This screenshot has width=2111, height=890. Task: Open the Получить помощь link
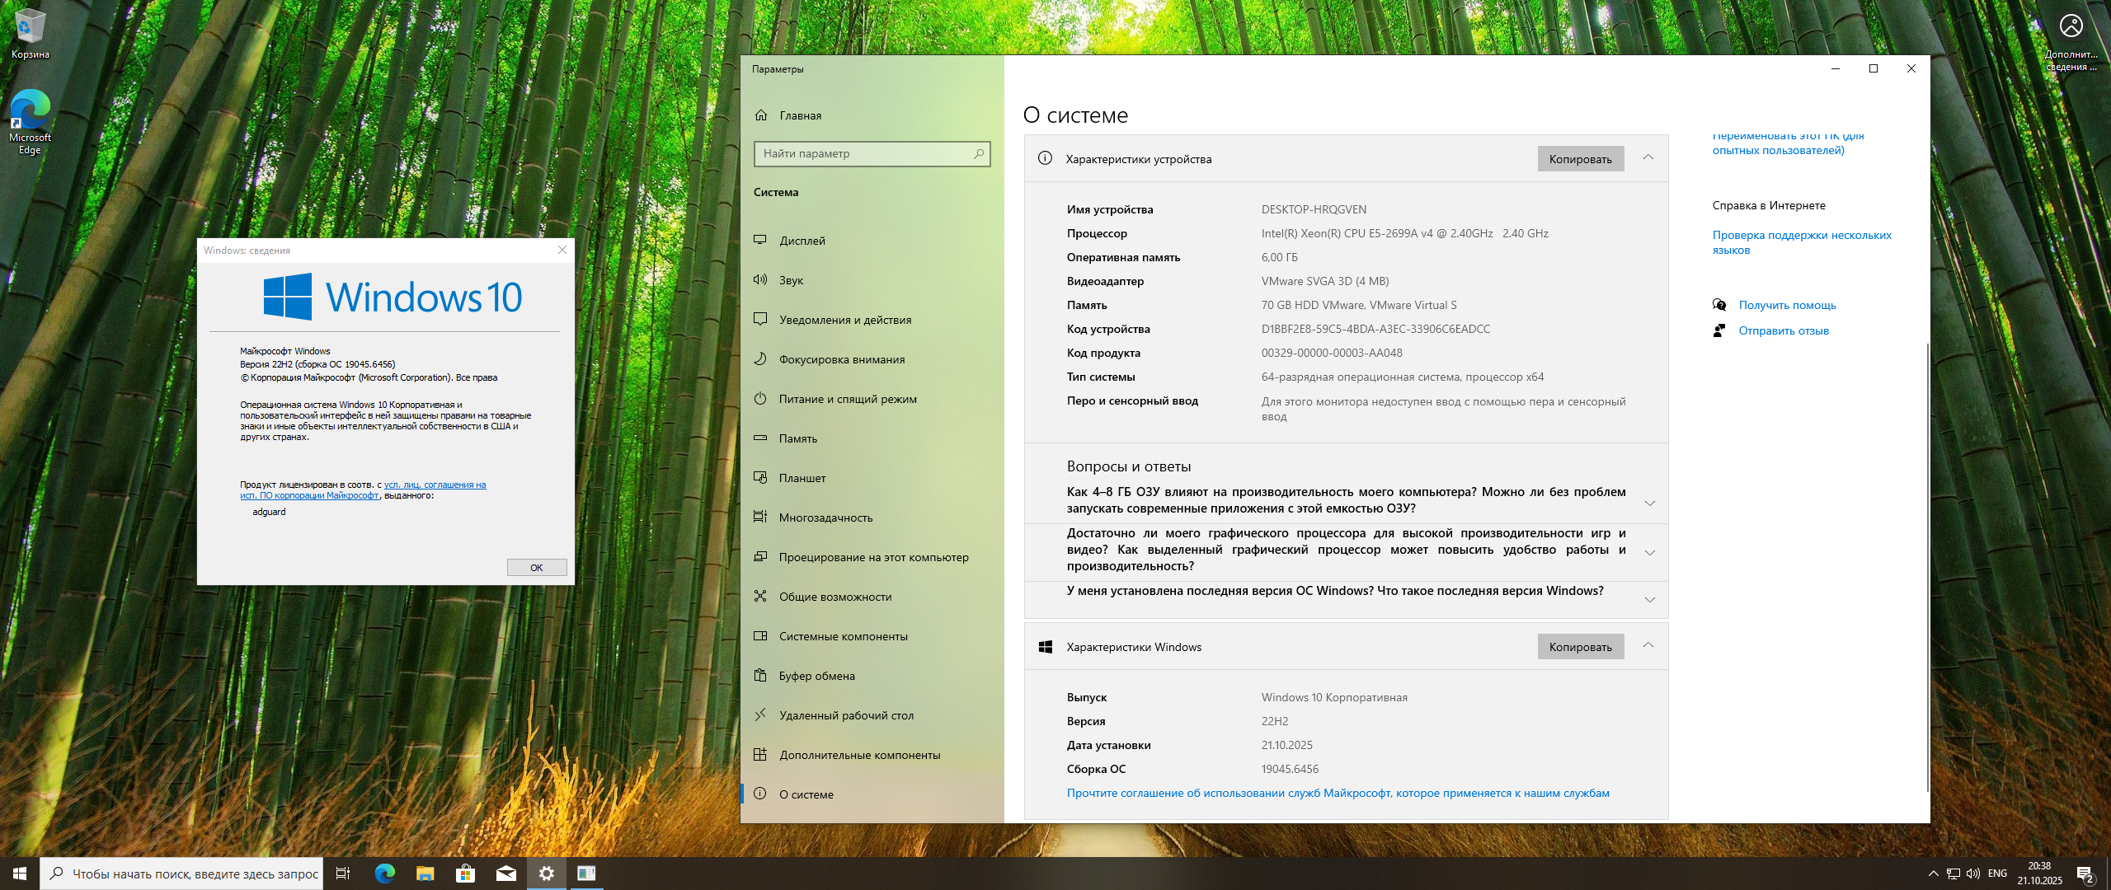[x=1787, y=305]
